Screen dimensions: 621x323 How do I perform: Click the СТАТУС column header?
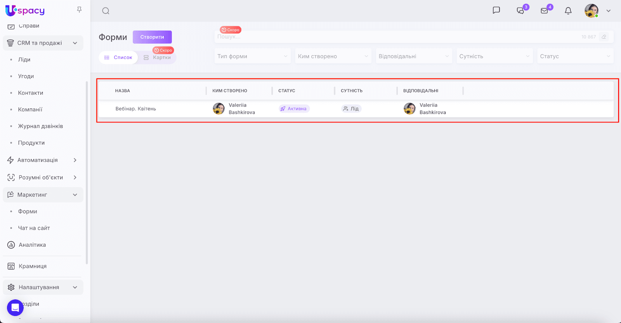point(287,91)
